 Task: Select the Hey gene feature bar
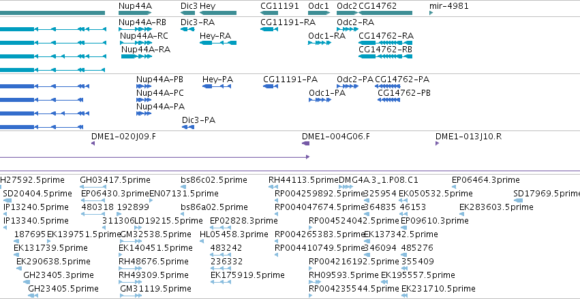[x=218, y=14]
